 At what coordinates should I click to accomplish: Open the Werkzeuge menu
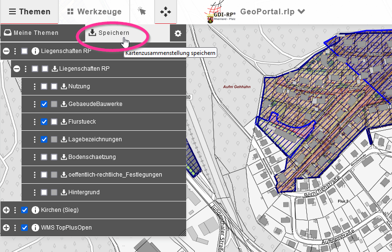point(94,12)
